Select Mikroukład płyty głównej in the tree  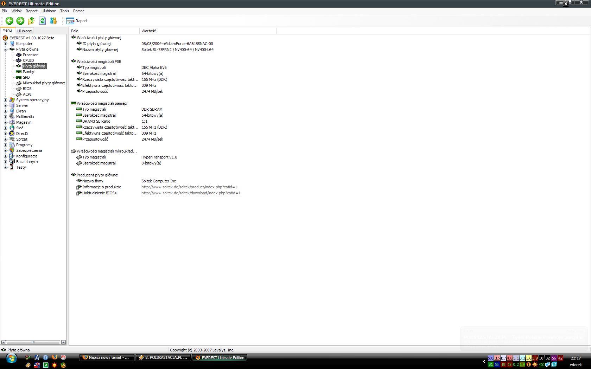(44, 83)
